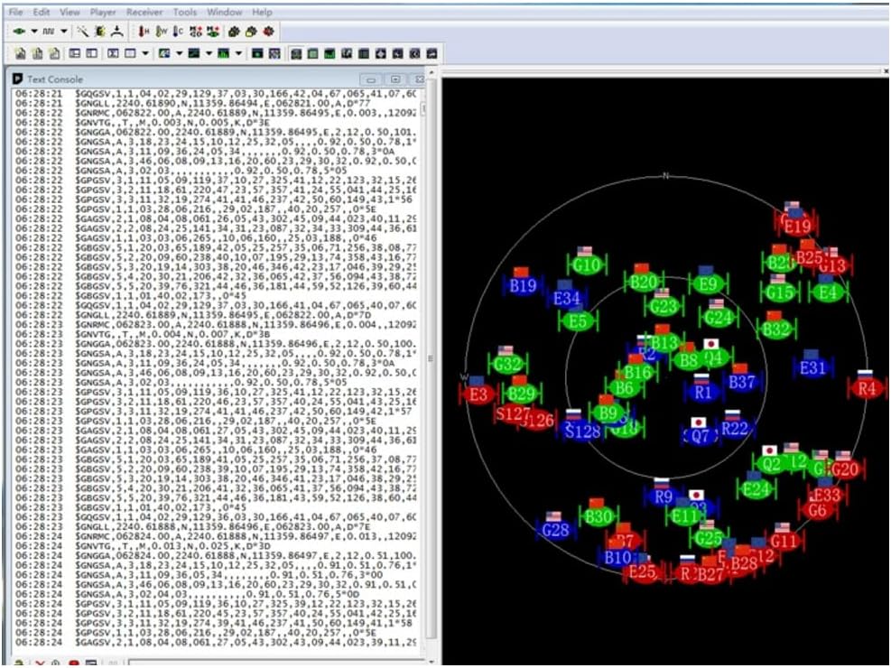Click satellite G10 in the sky view
Viewport: 891px width, 668px height.
tap(587, 264)
